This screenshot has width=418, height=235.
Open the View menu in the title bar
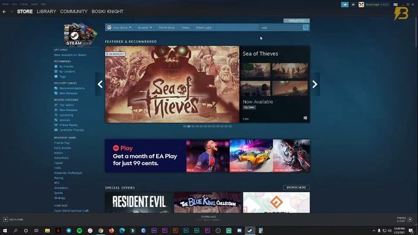coord(14,5)
